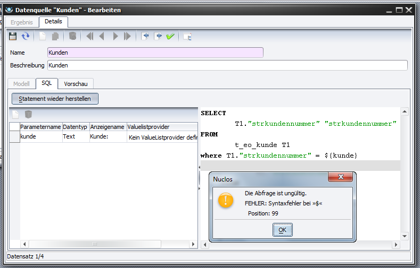Click split pane expand-right arrow
420x268 pixels.
pos(199,188)
